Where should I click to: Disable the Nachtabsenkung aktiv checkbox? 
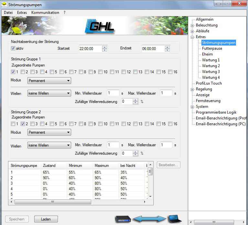(13, 48)
